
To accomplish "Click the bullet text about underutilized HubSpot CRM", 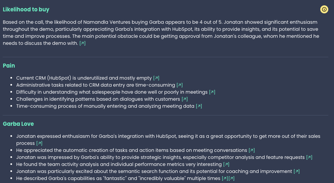I will click(x=84, y=78).
